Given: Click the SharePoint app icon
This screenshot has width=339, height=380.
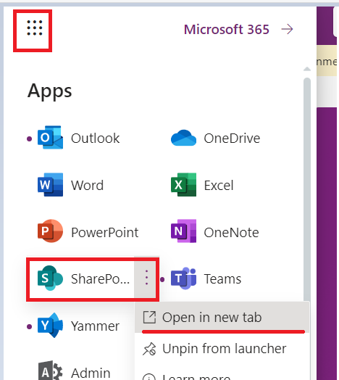Looking at the screenshot, I should [50, 278].
